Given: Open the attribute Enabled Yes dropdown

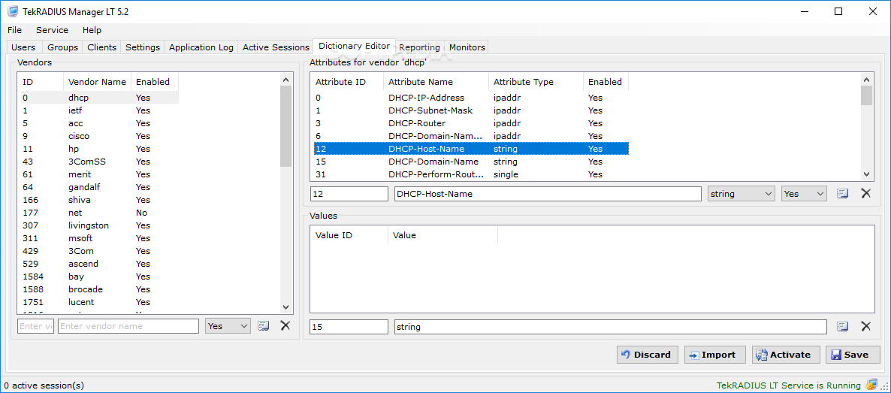Looking at the screenshot, I should pyautogui.click(x=804, y=194).
